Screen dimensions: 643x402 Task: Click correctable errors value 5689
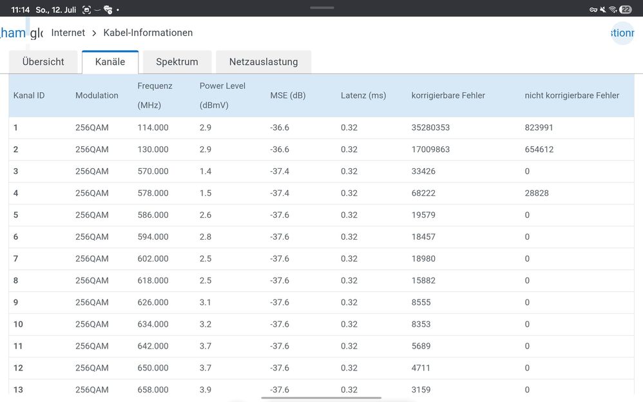pyautogui.click(x=421, y=346)
